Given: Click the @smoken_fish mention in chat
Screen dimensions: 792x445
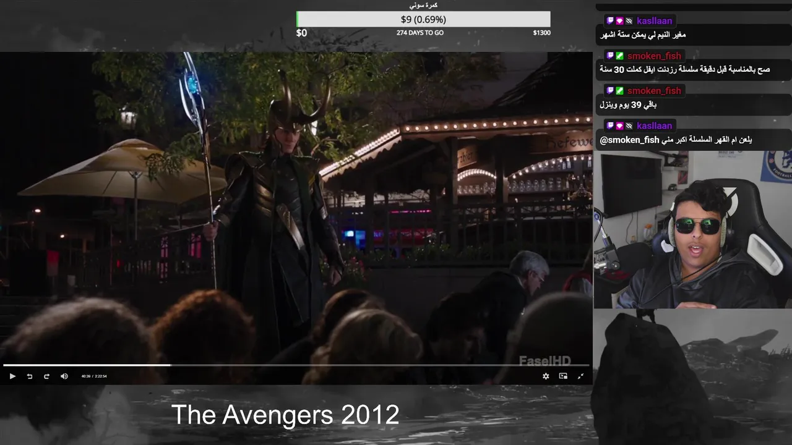Looking at the screenshot, I should [630, 140].
